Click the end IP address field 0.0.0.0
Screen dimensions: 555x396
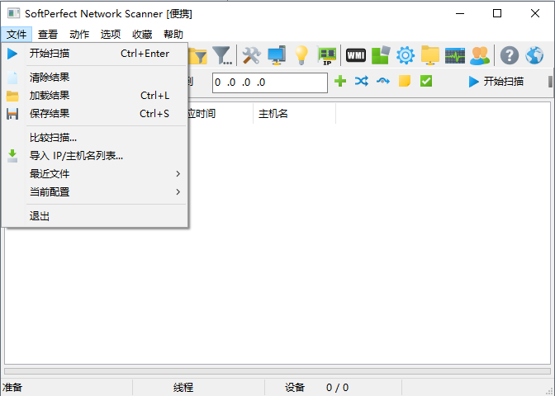pos(270,82)
